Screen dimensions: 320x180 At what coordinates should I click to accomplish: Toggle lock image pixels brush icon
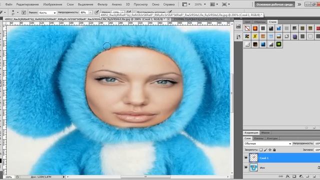click(x=265, y=150)
